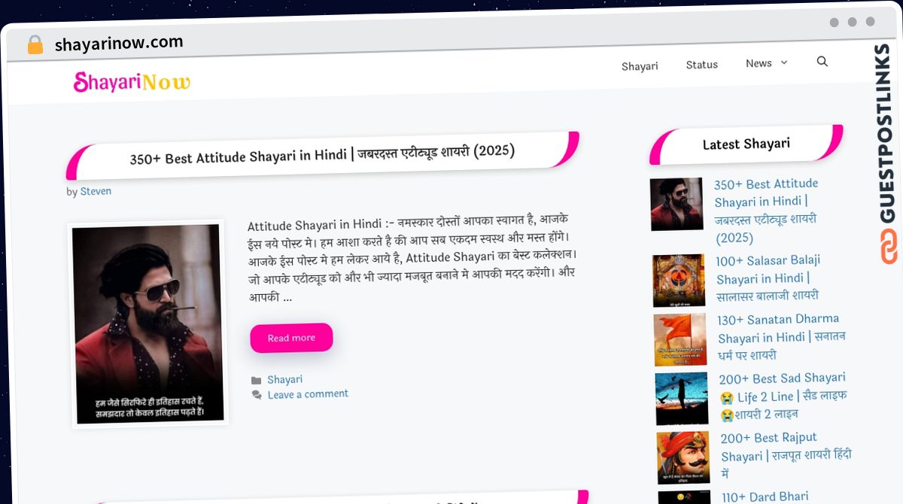Open the Status menu item
The width and height of the screenshot is (903, 504).
702,65
